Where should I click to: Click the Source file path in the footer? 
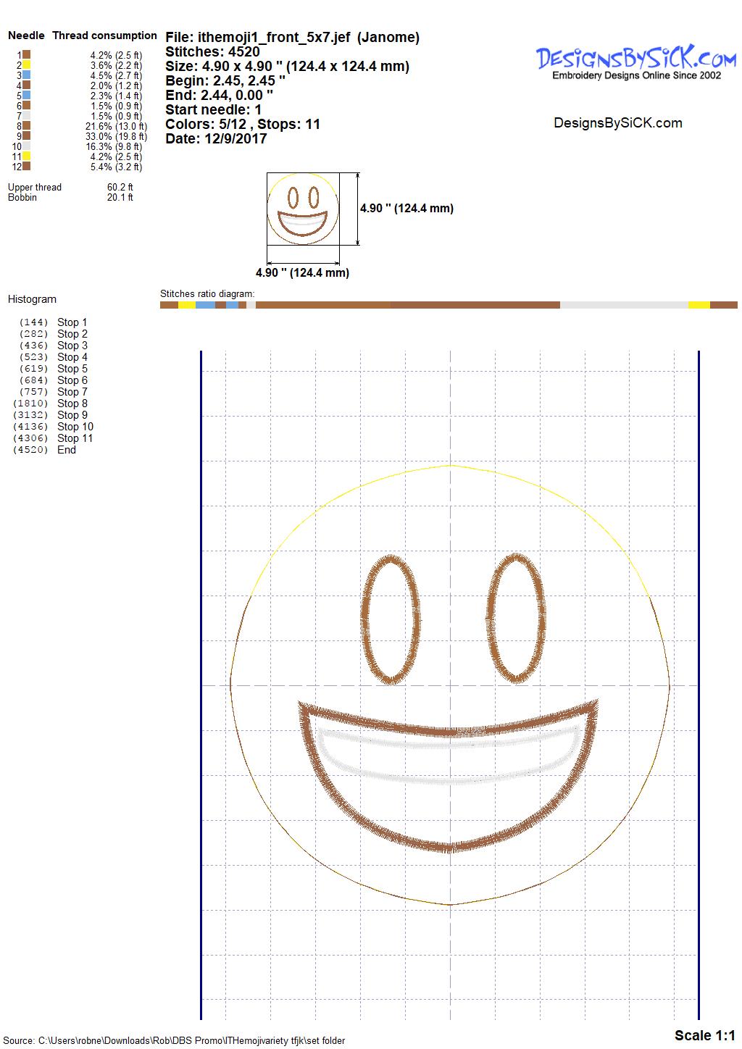(x=174, y=1041)
